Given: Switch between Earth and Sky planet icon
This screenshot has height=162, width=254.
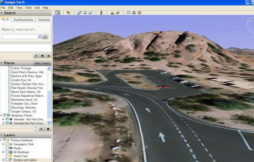Looking at the screenshot, I should [x=118, y=13].
